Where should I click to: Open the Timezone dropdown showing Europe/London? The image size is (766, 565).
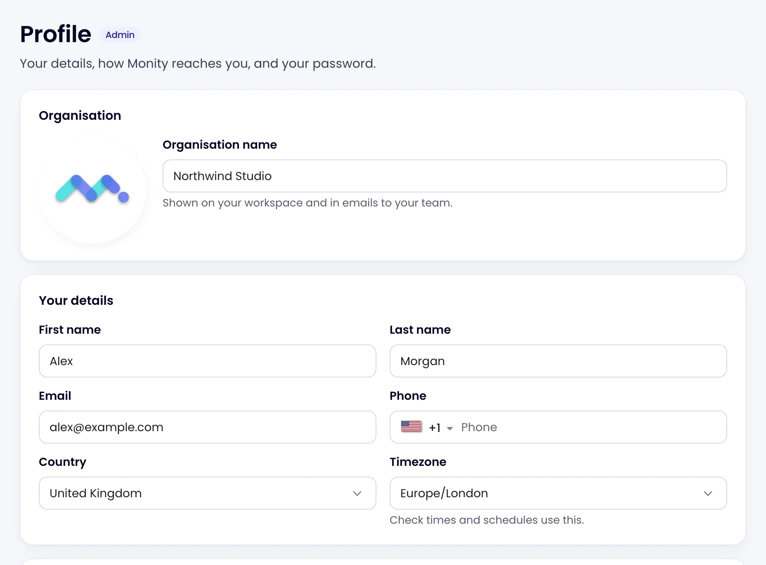coord(558,493)
